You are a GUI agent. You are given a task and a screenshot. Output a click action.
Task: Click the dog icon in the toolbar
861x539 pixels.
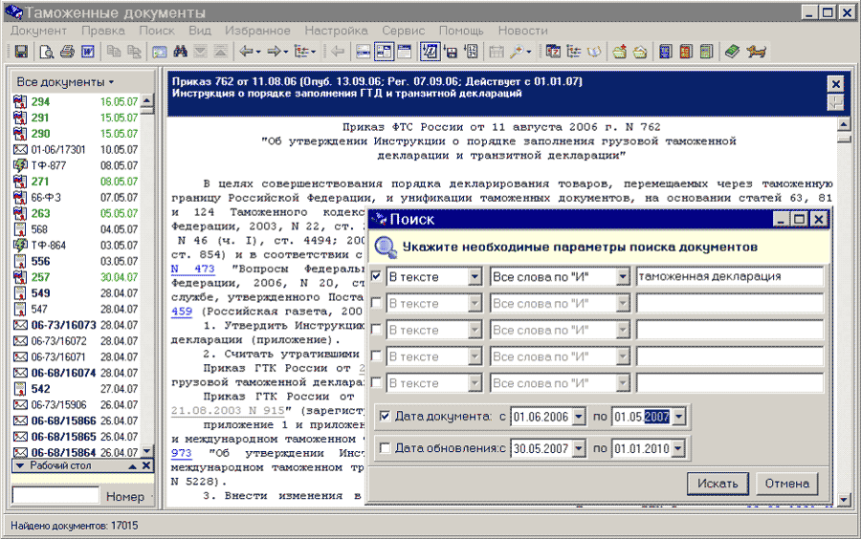tap(757, 52)
